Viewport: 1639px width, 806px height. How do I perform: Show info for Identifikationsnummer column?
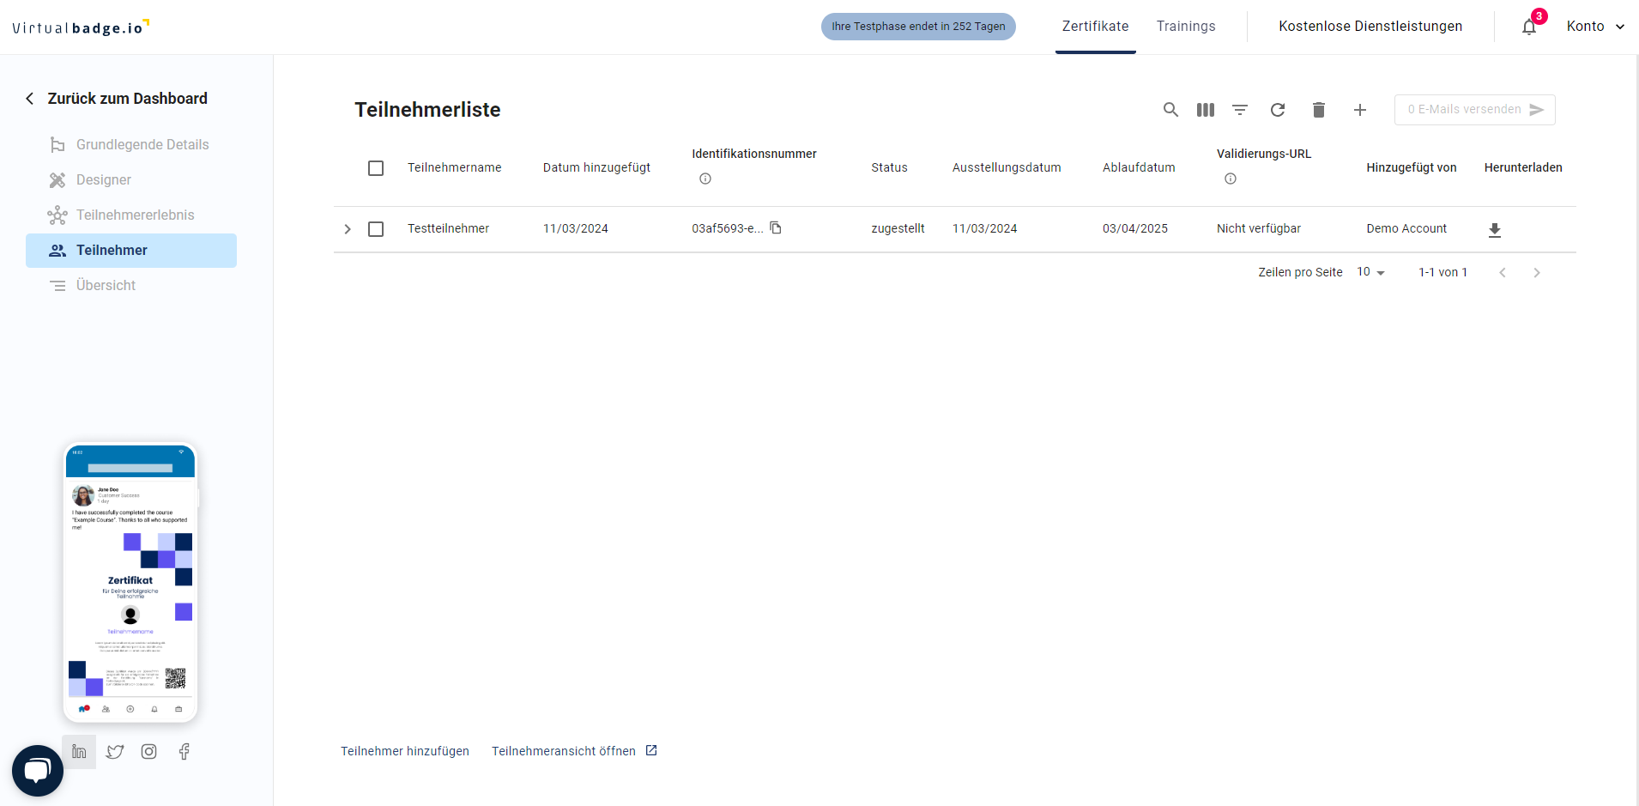click(705, 179)
